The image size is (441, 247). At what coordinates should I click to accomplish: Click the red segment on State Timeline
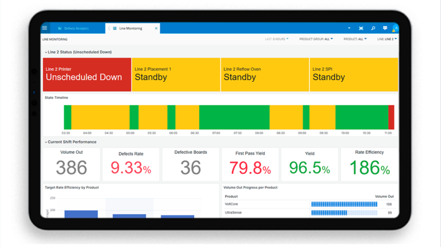coord(391,117)
